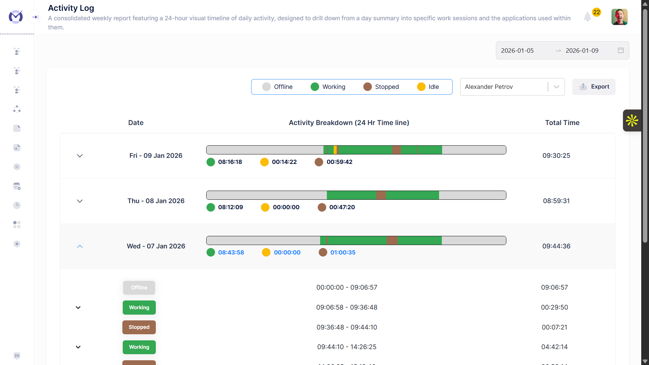649x365 pixels.
Task: Open the Alexander Petrov employee dropdown
Action: (512, 87)
